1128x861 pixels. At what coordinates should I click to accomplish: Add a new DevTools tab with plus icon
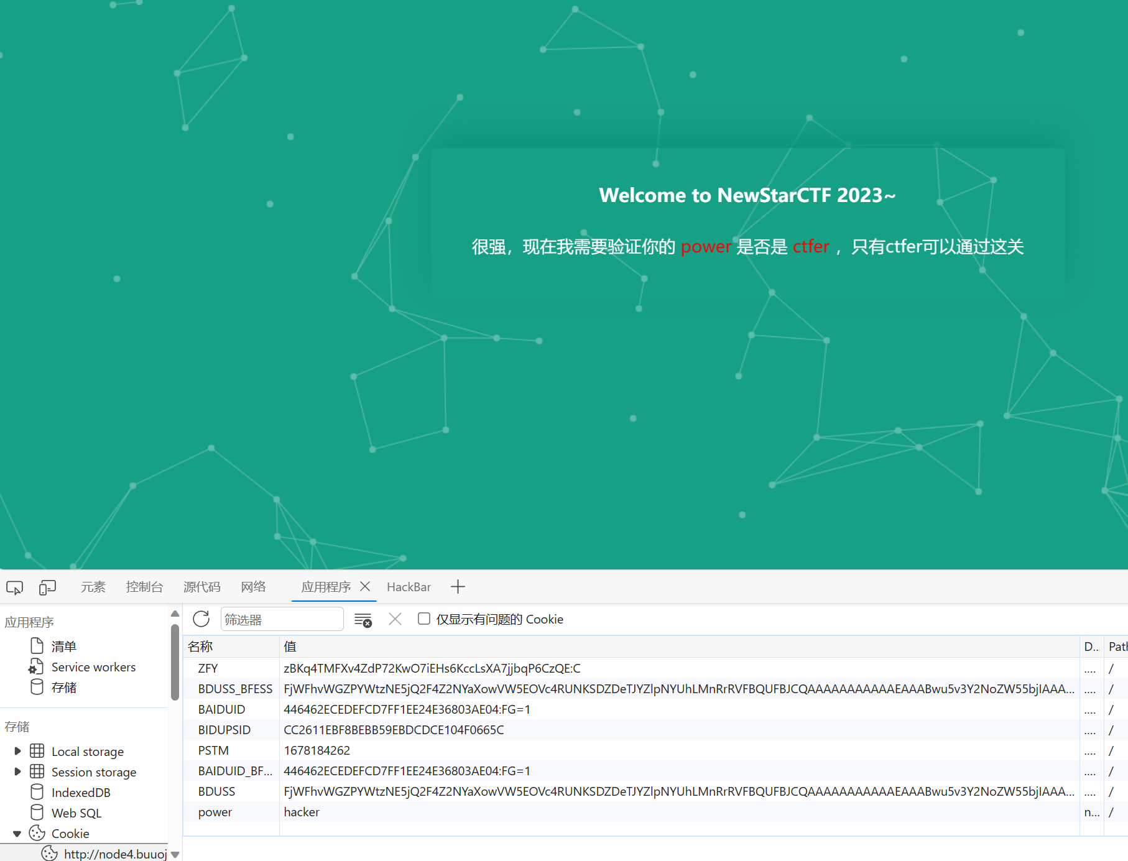click(x=458, y=587)
